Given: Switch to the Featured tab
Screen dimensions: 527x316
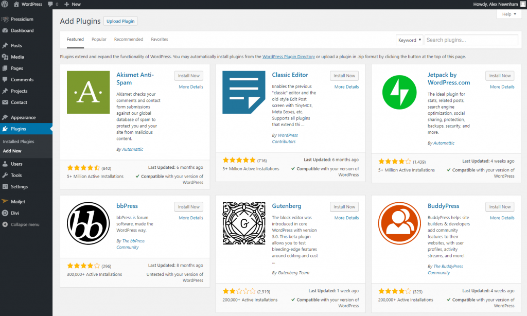Looking at the screenshot, I should coord(75,39).
